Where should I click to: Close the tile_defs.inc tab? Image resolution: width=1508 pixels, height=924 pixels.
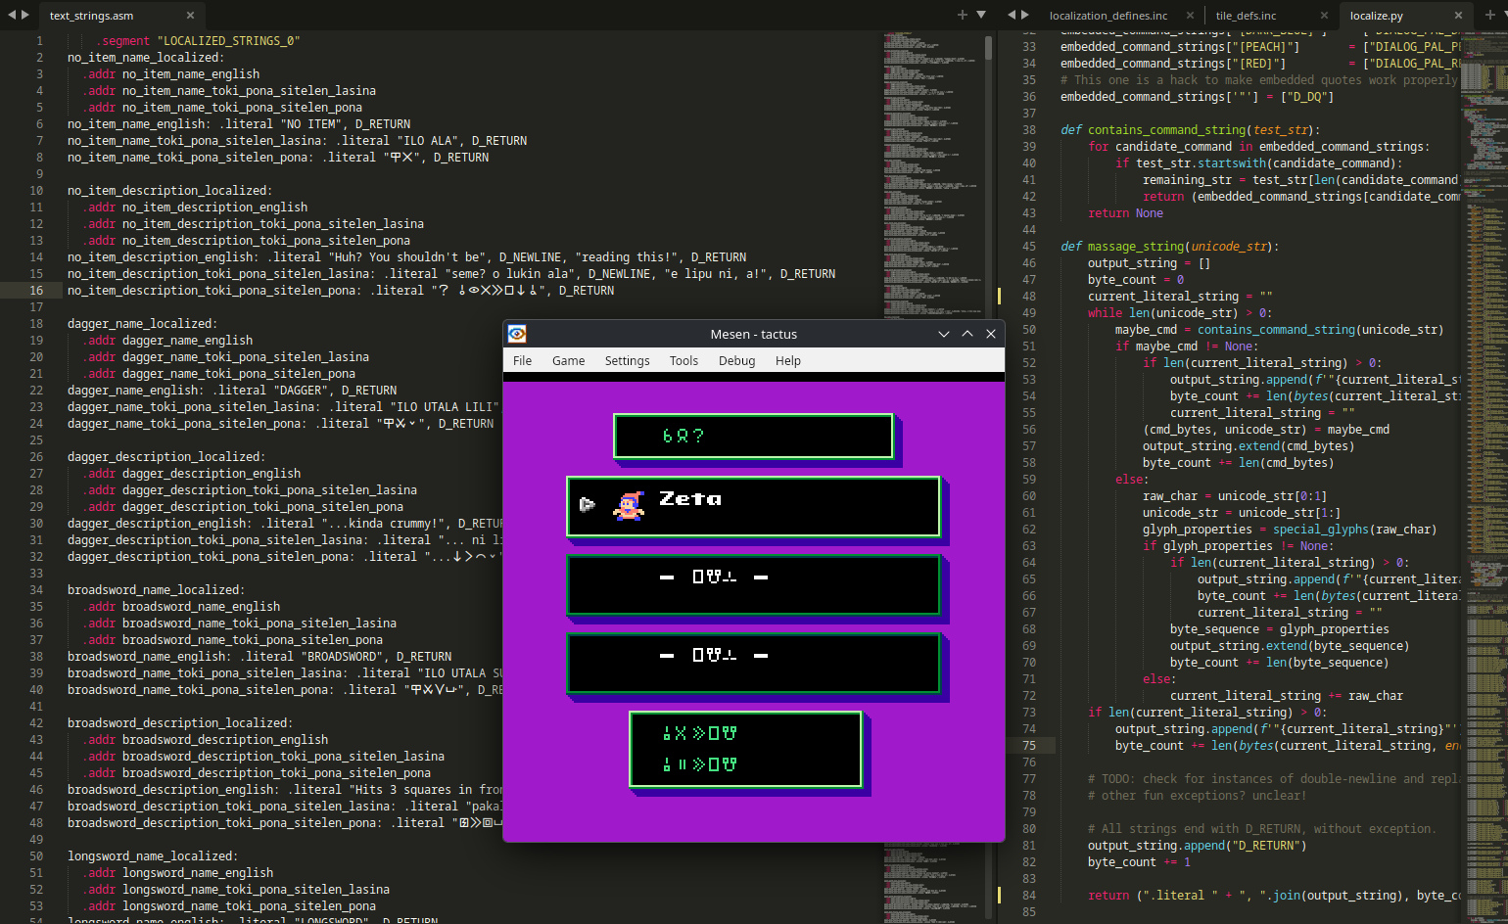[1323, 16]
